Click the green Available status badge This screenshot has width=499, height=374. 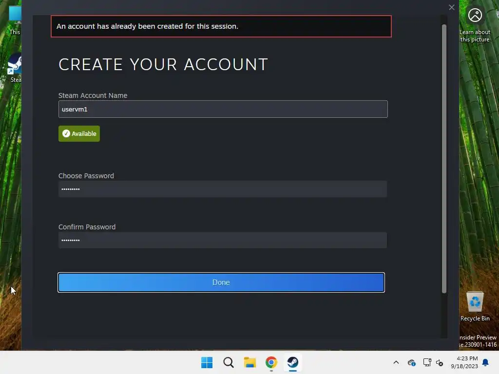point(79,133)
